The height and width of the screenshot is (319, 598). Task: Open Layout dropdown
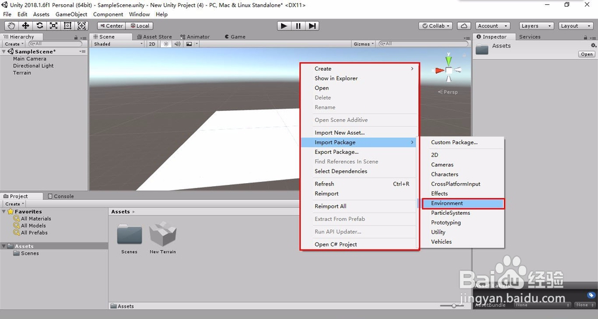coord(576,26)
